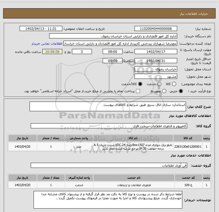Viewport: 219px width, 212px height.
Task: Click the کد خدمت column header
Action: click(188, 178)
